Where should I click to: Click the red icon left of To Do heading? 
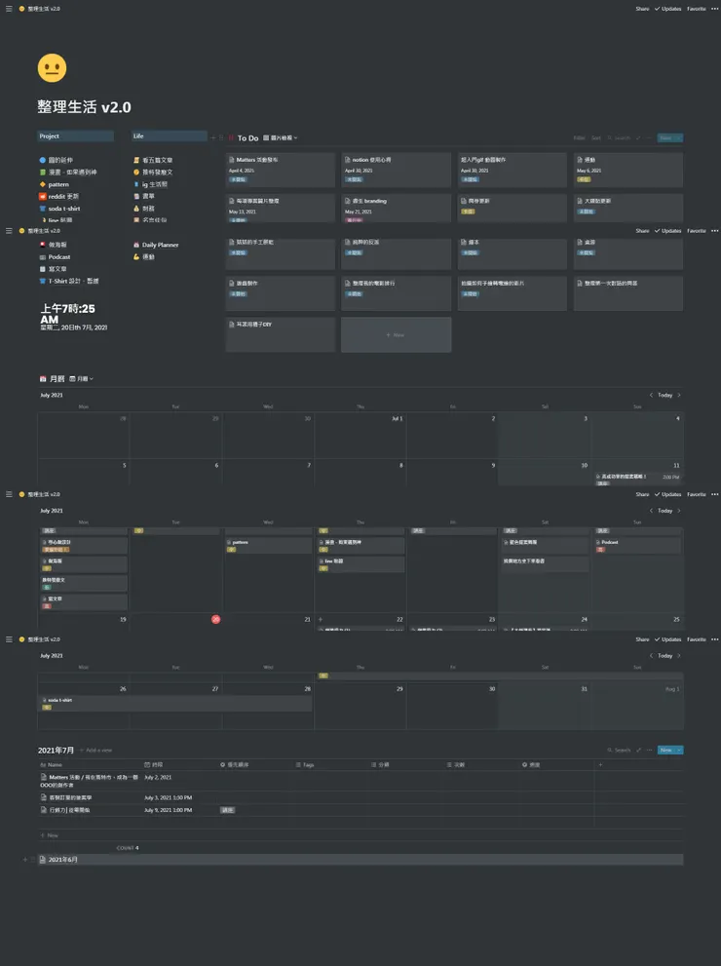(x=232, y=138)
